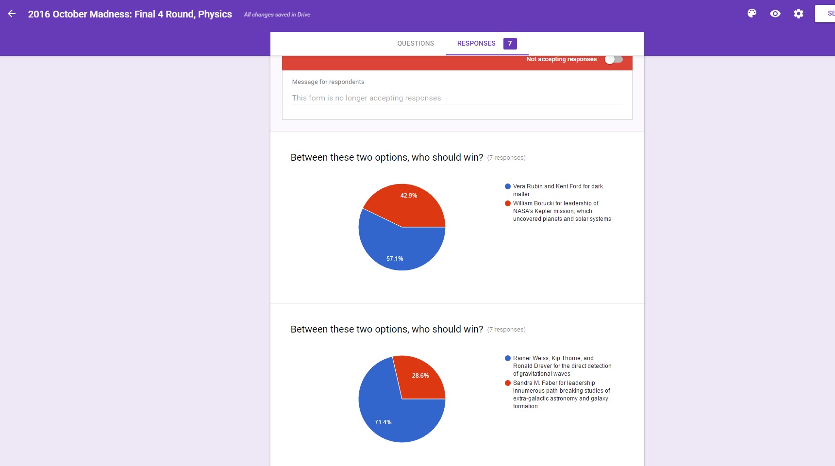Click the back arrow to leave the form

[12, 14]
